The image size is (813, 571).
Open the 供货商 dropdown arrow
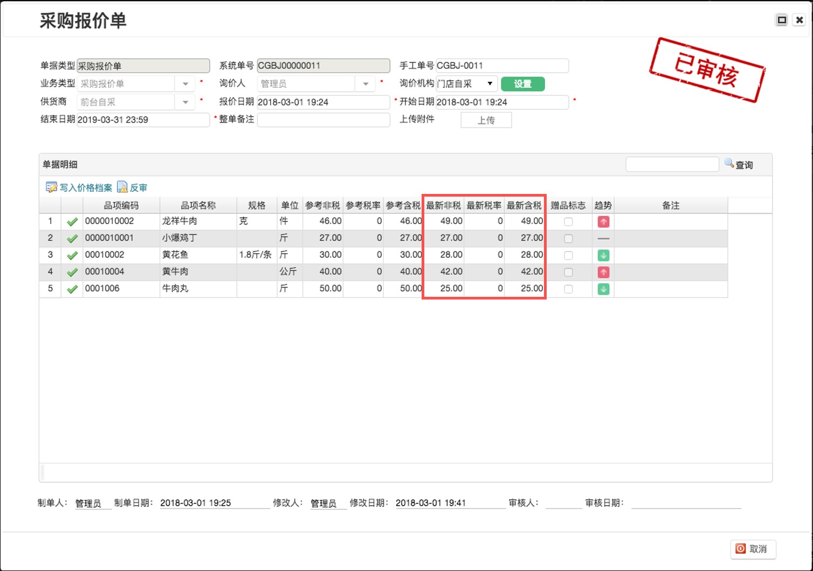point(185,102)
